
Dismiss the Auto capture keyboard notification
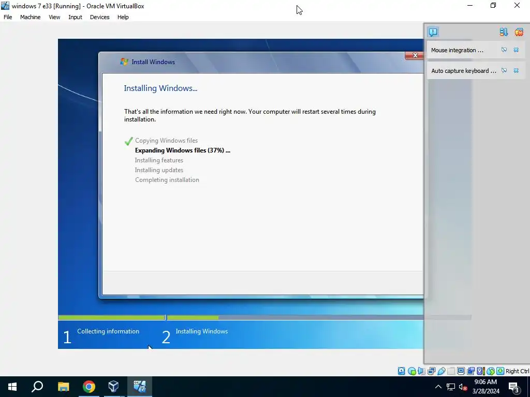click(x=516, y=70)
